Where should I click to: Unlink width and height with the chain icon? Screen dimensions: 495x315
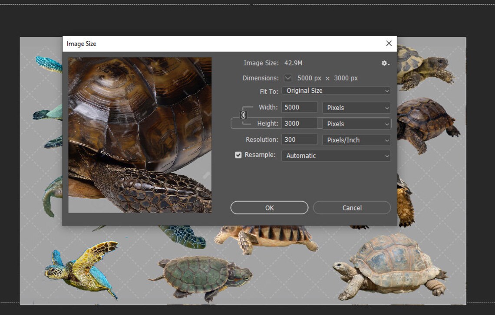pos(243,115)
